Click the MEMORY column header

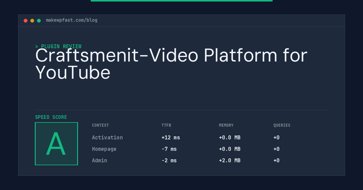(226, 125)
